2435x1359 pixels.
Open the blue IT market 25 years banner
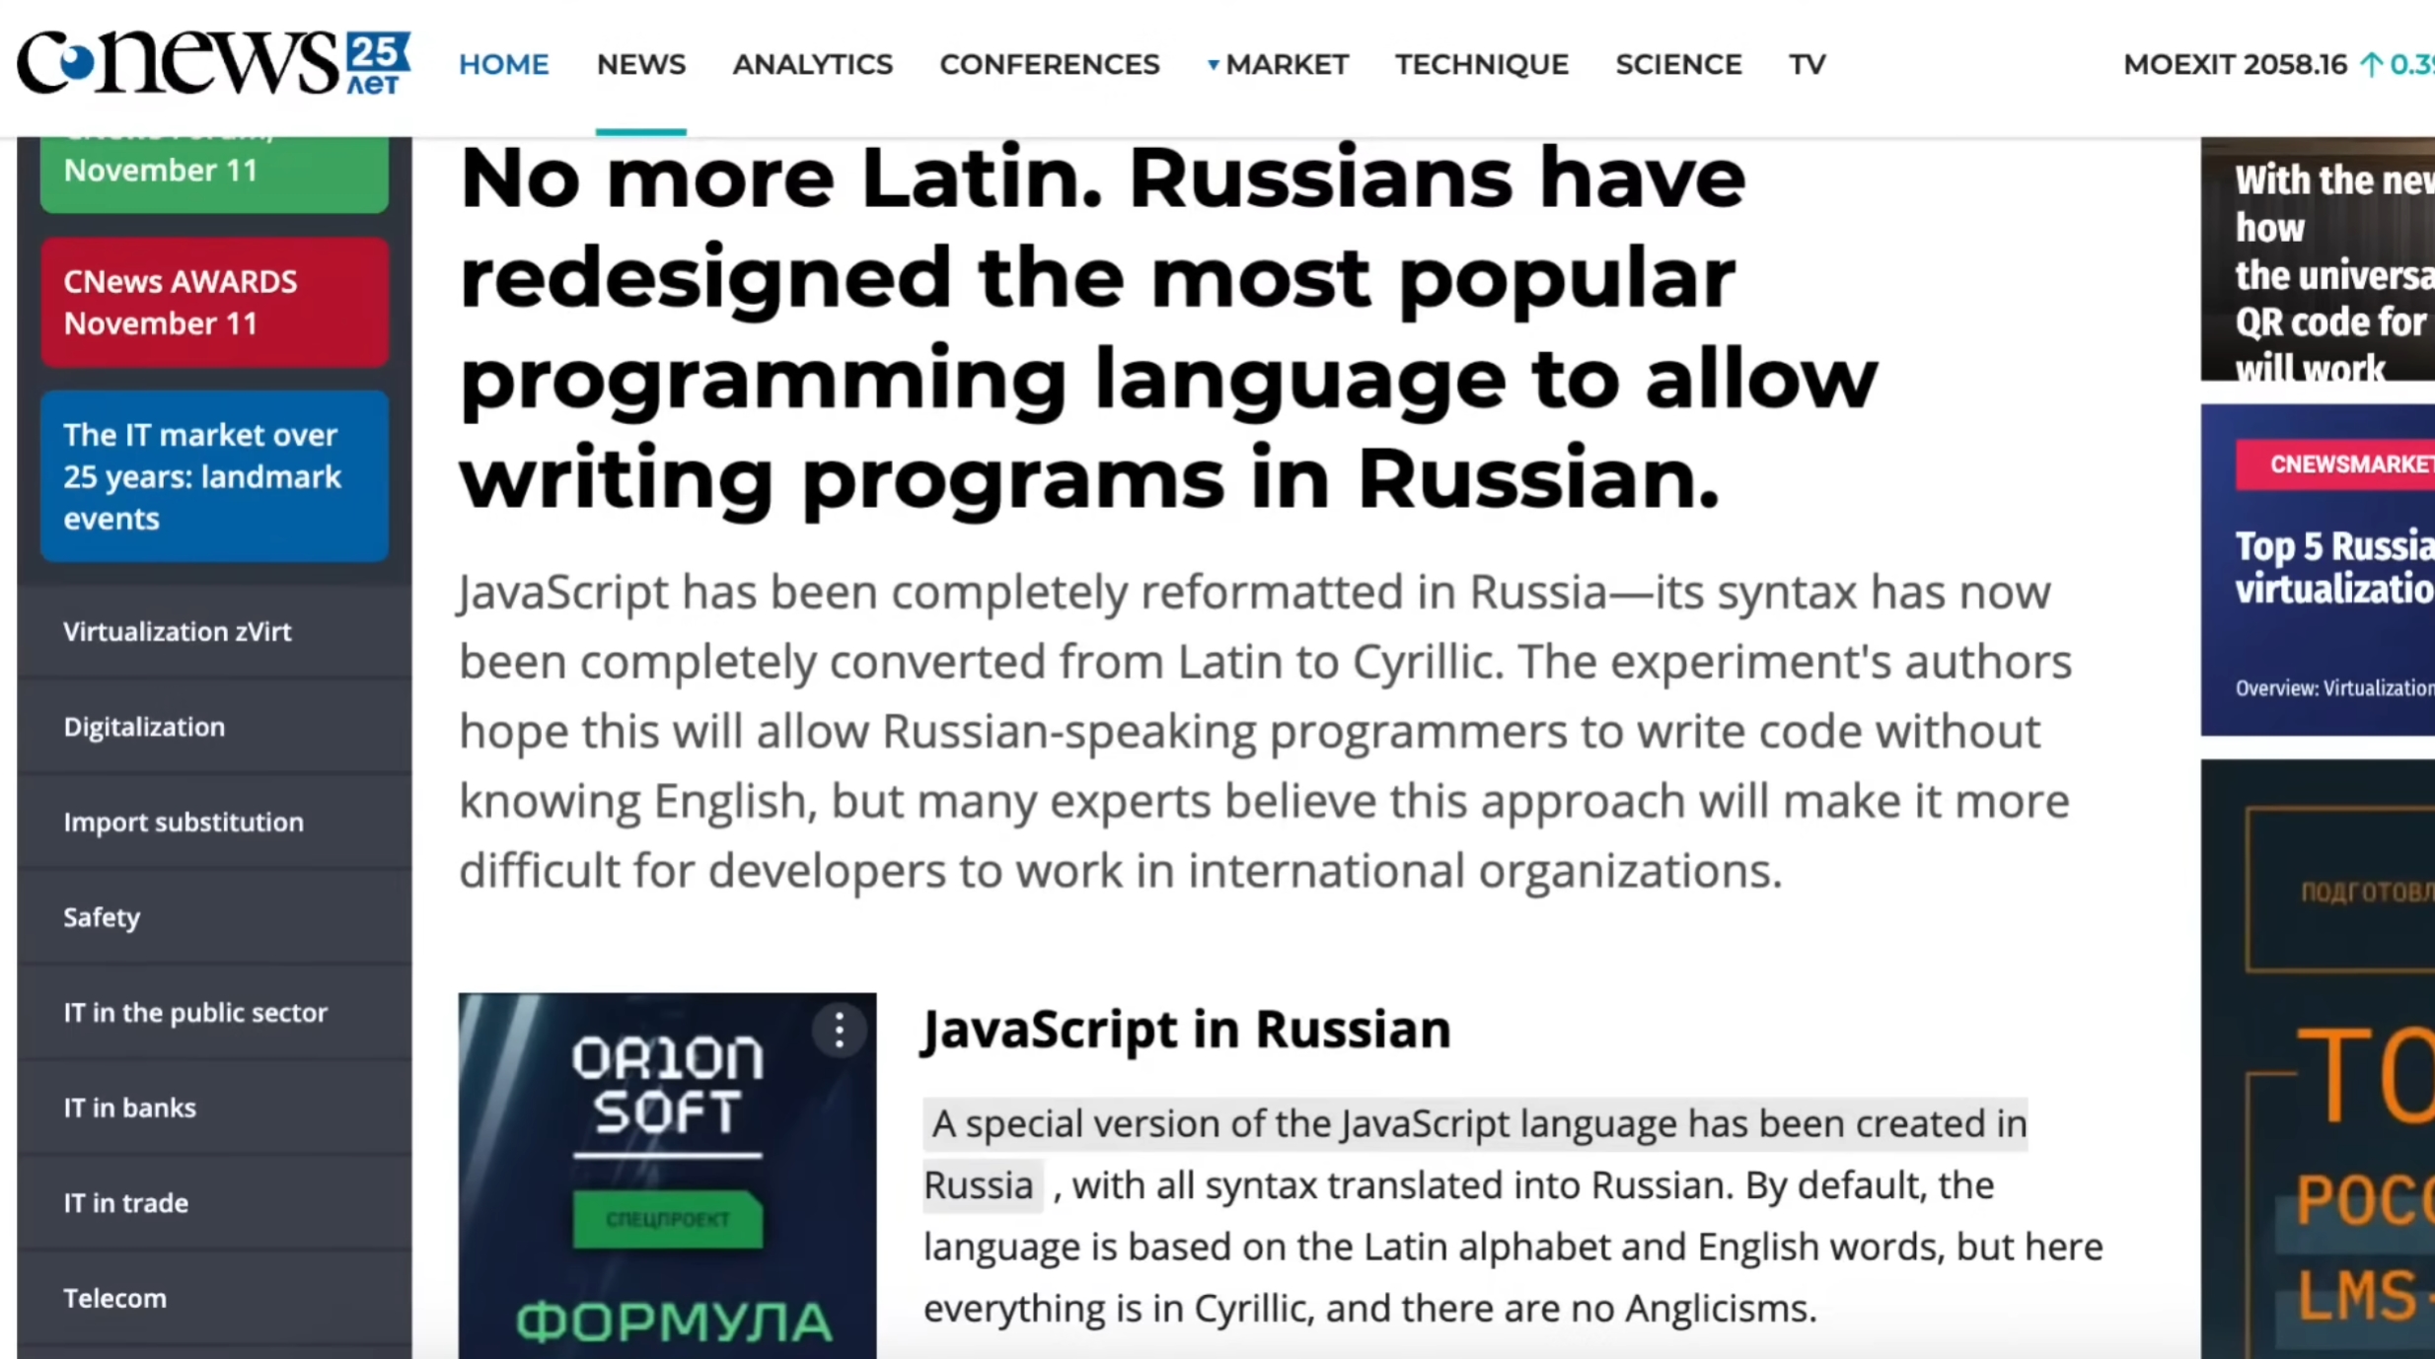(x=214, y=476)
